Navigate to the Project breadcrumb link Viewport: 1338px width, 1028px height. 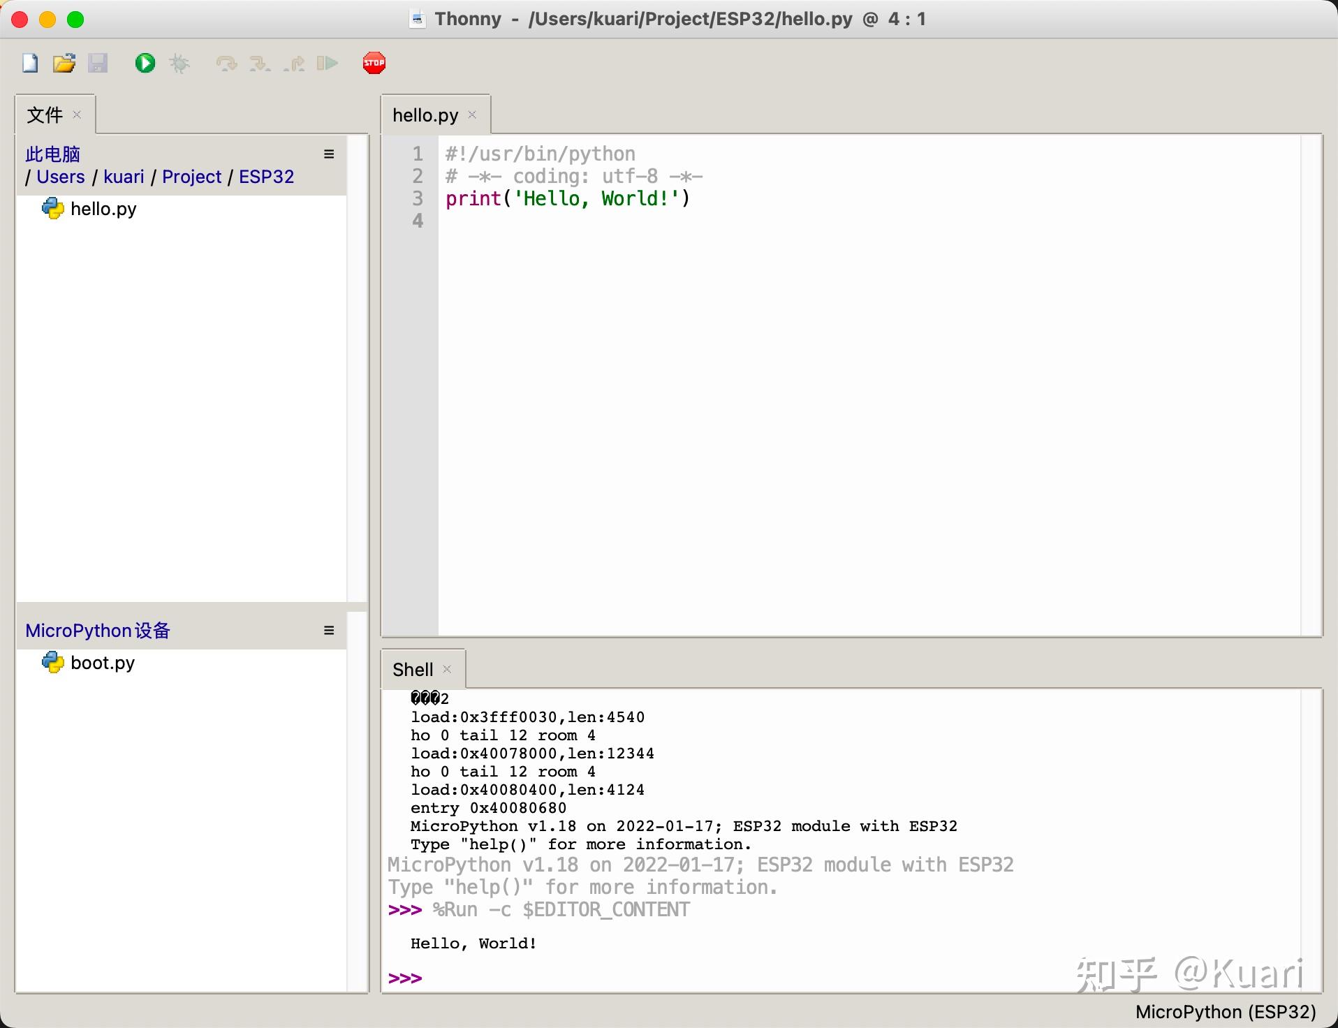(191, 176)
